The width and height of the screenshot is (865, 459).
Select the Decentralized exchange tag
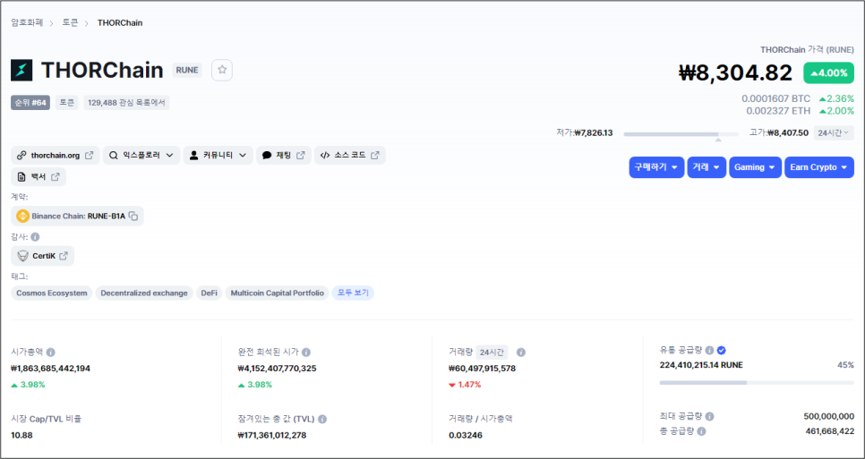click(144, 293)
